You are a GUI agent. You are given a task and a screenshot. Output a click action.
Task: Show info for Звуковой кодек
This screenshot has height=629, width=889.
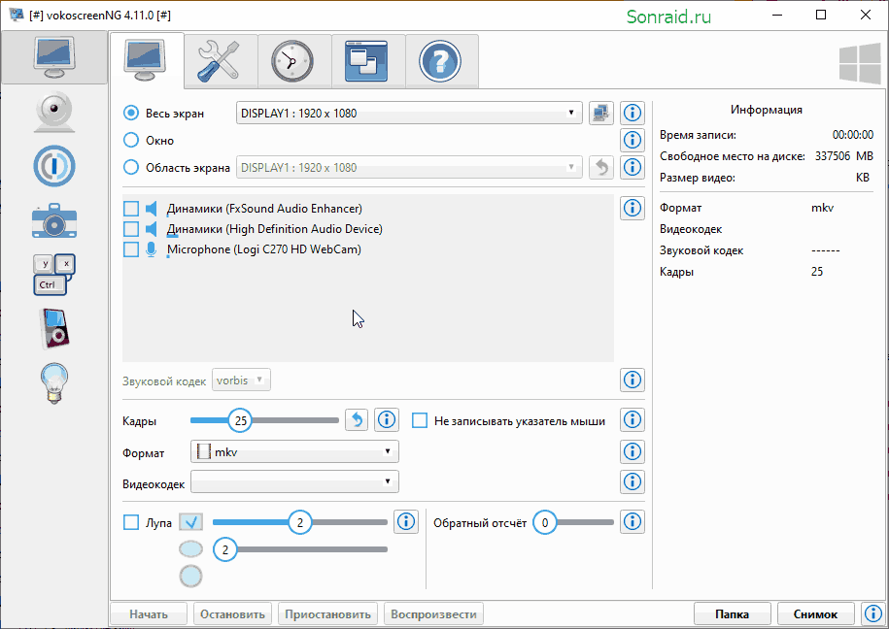click(633, 380)
